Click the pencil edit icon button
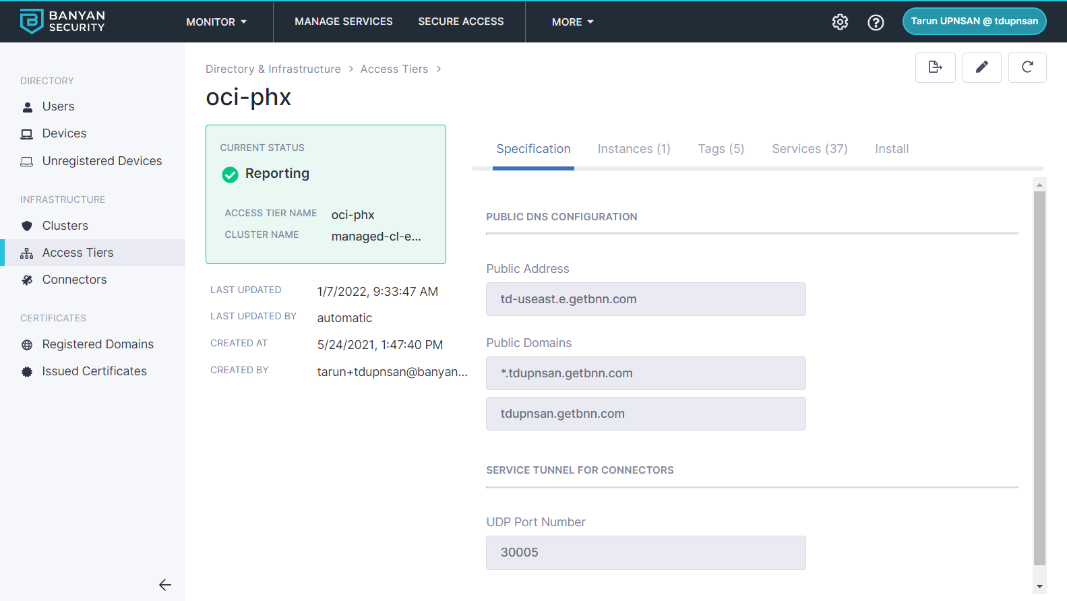1067x601 pixels. click(x=981, y=67)
